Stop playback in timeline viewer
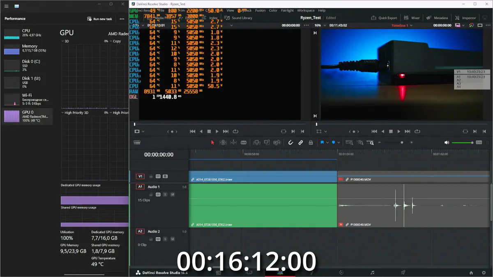Viewport: 493px width, 277px height. click(x=391, y=131)
